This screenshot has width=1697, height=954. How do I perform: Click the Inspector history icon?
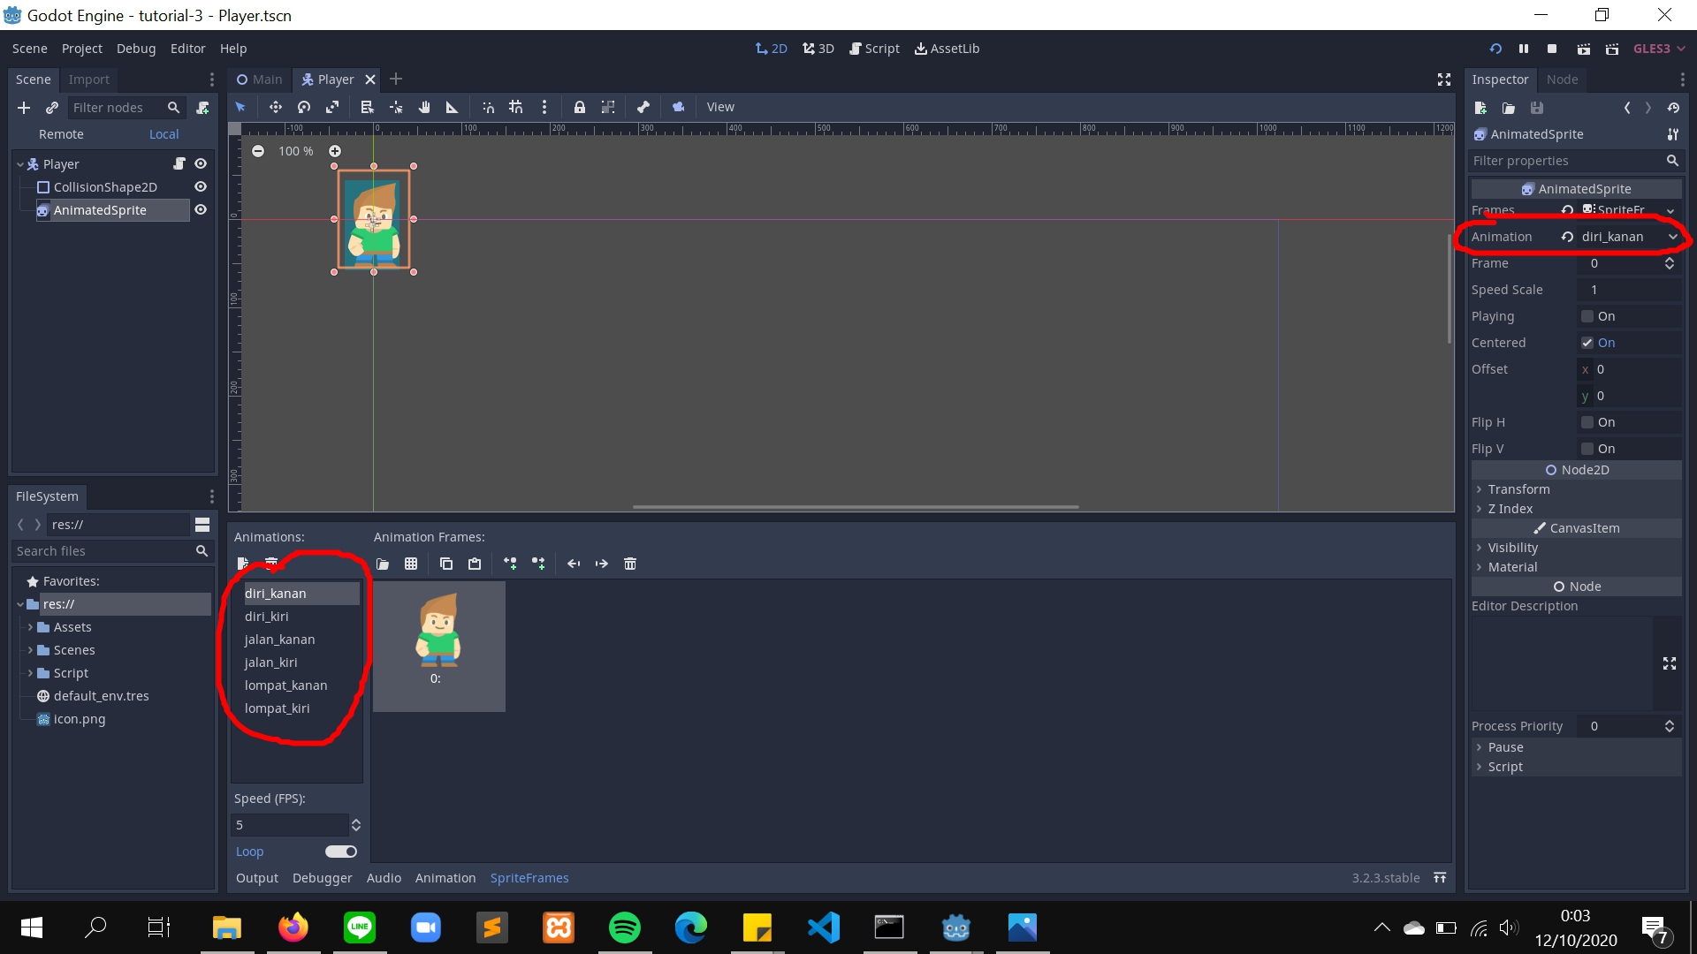[x=1673, y=108]
